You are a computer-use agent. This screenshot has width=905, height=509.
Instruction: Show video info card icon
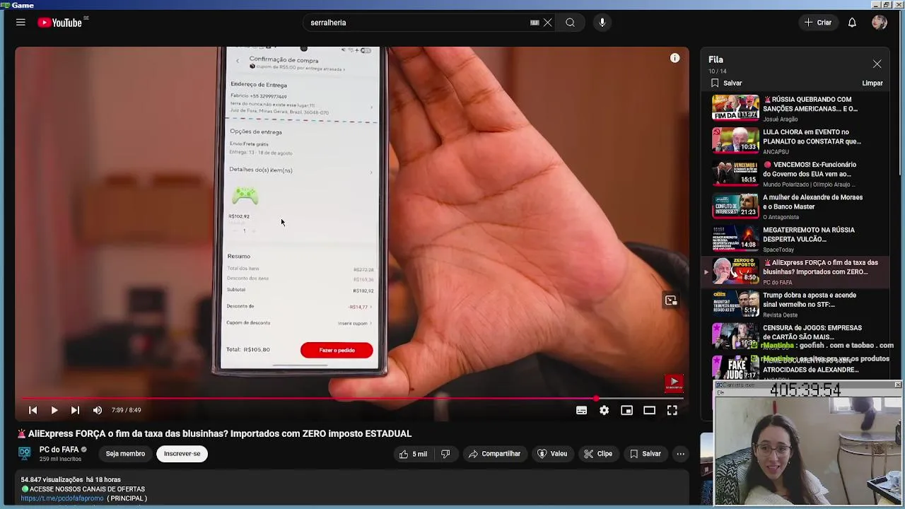(x=675, y=58)
